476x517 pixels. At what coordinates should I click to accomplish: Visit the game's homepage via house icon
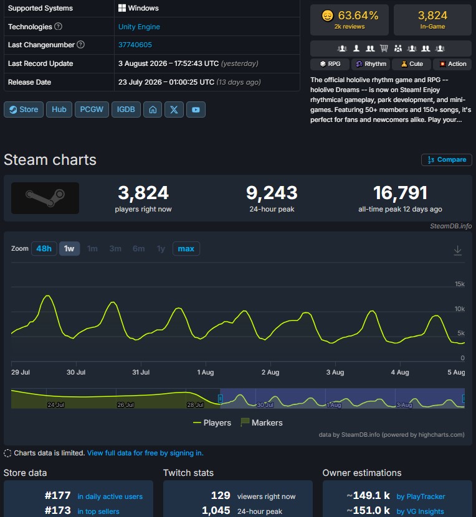pyautogui.click(x=153, y=109)
